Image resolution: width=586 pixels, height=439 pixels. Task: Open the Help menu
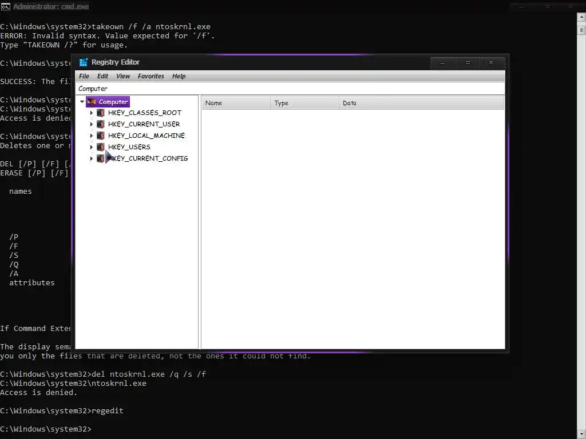pos(179,76)
